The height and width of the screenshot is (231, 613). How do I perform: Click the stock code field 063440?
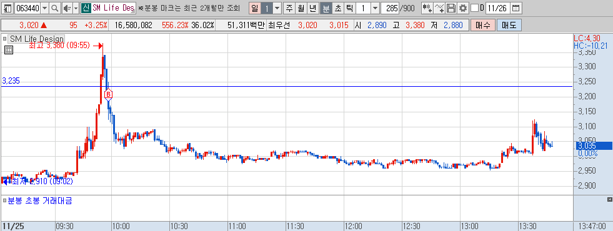(x=27, y=8)
